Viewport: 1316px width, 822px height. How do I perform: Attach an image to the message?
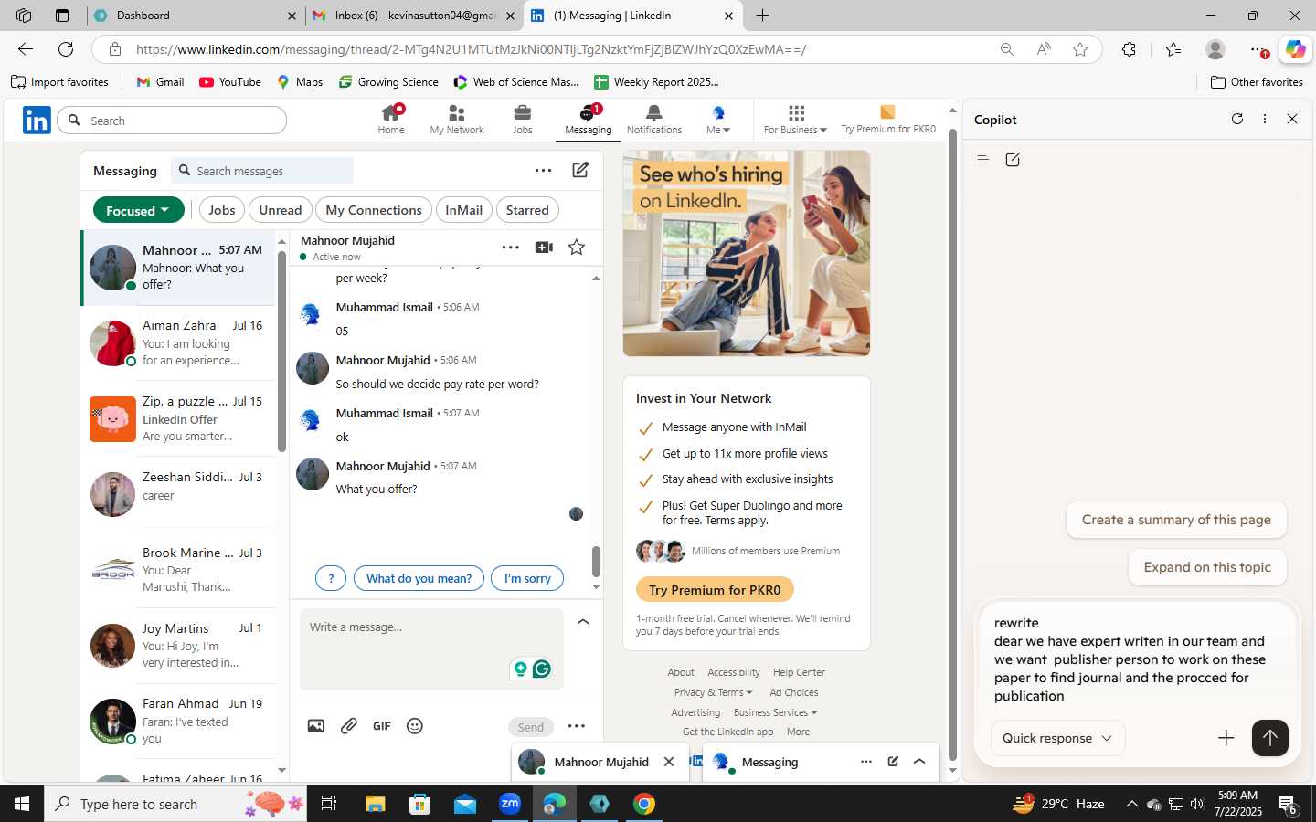pos(316,726)
